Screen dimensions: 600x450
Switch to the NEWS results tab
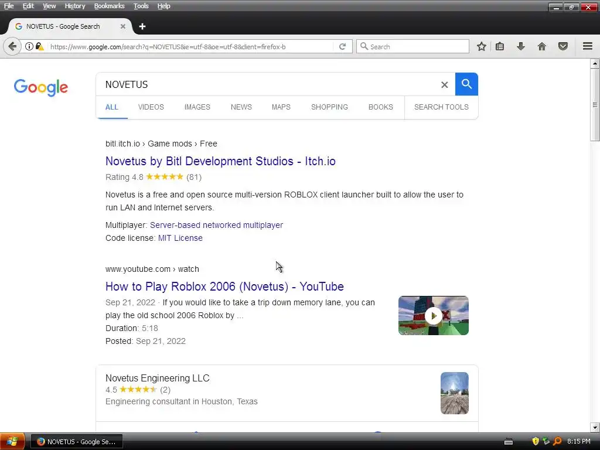pyautogui.click(x=241, y=107)
